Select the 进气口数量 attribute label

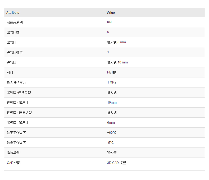(15, 52)
